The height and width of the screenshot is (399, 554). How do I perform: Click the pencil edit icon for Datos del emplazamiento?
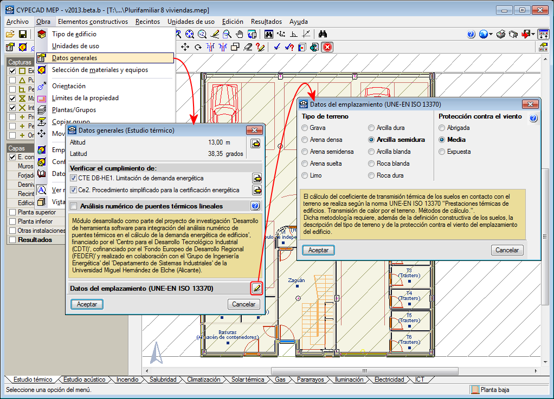[256, 289]
